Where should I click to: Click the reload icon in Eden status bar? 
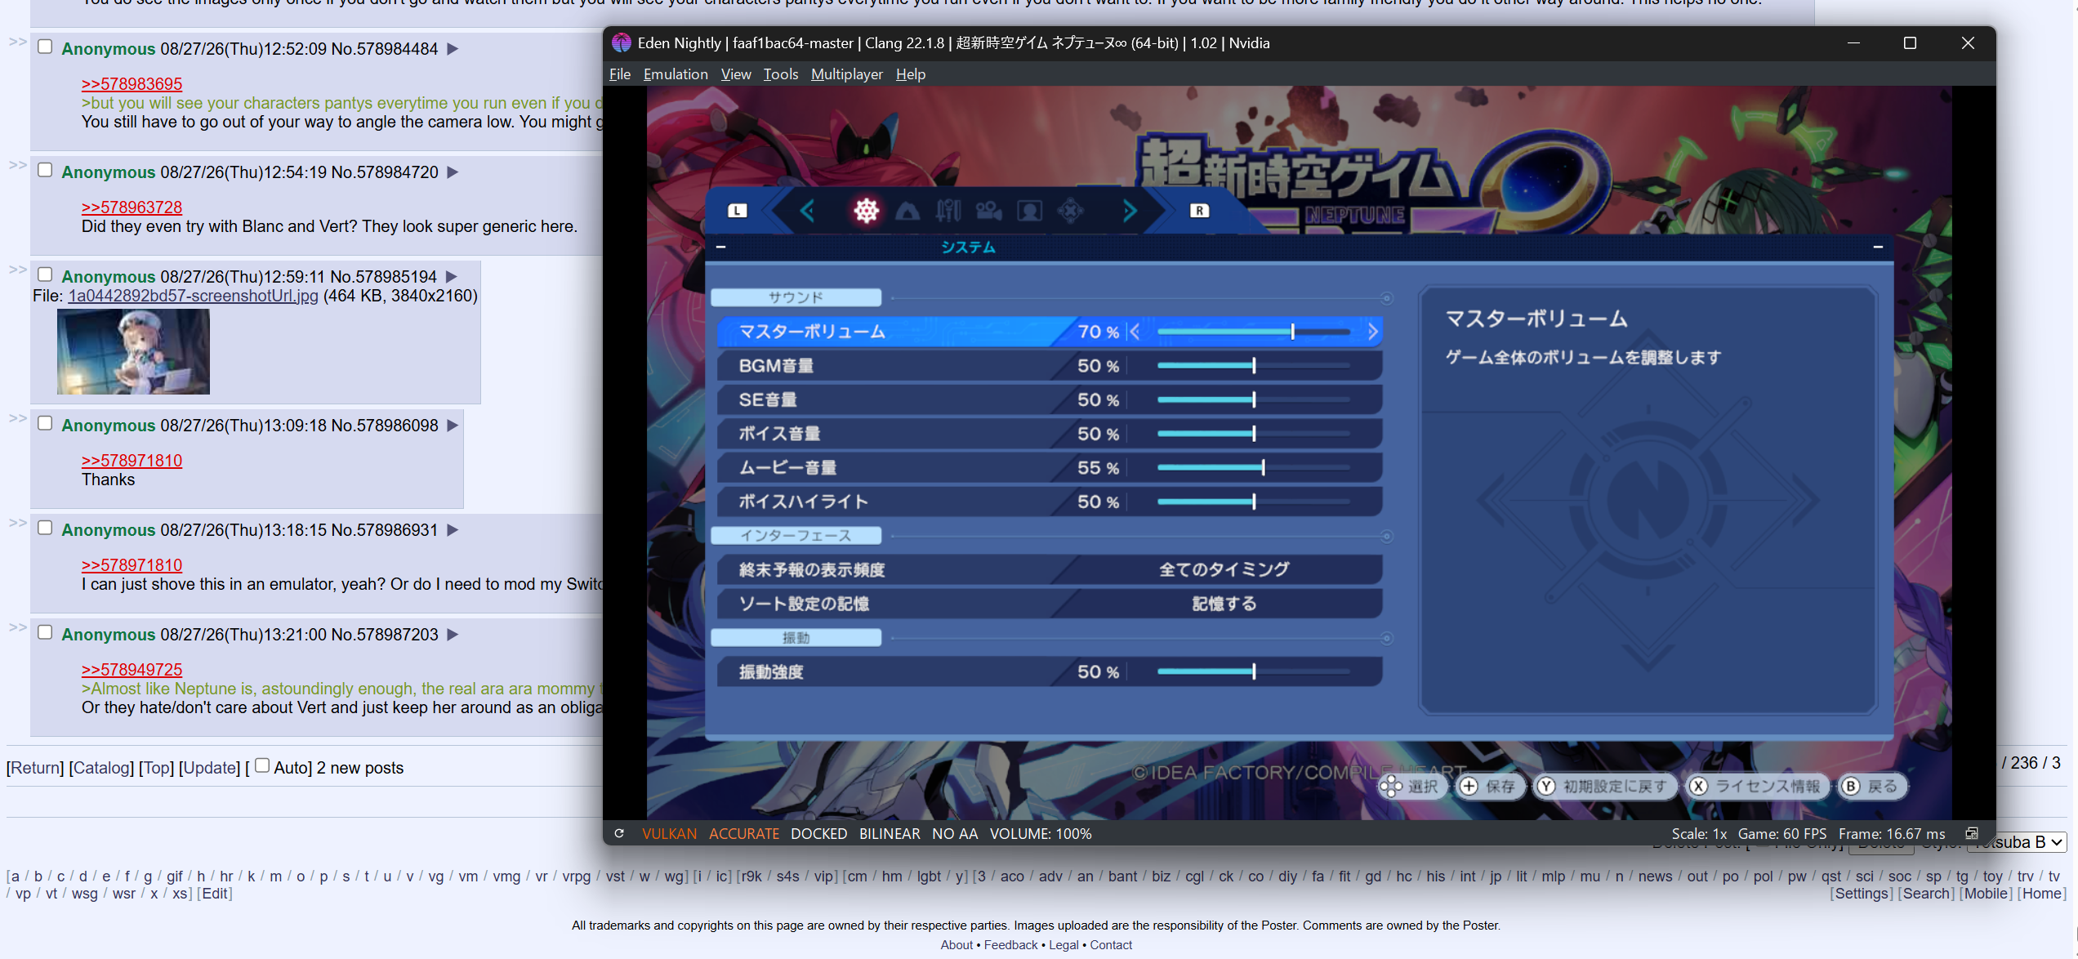(x=619, y=833)
